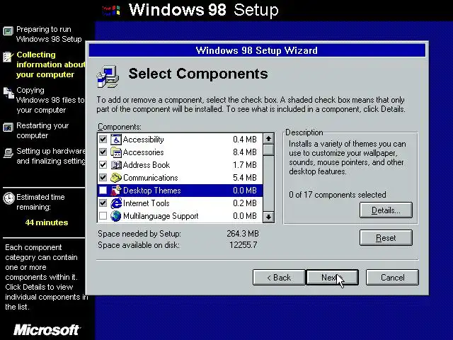Select the Desktop Themes row label
This screenshot has width=453, height=340.
click(x=152, y=191)
